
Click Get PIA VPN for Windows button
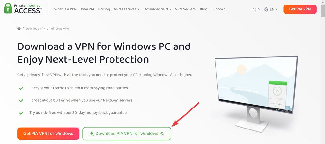[x=48, y=133]
